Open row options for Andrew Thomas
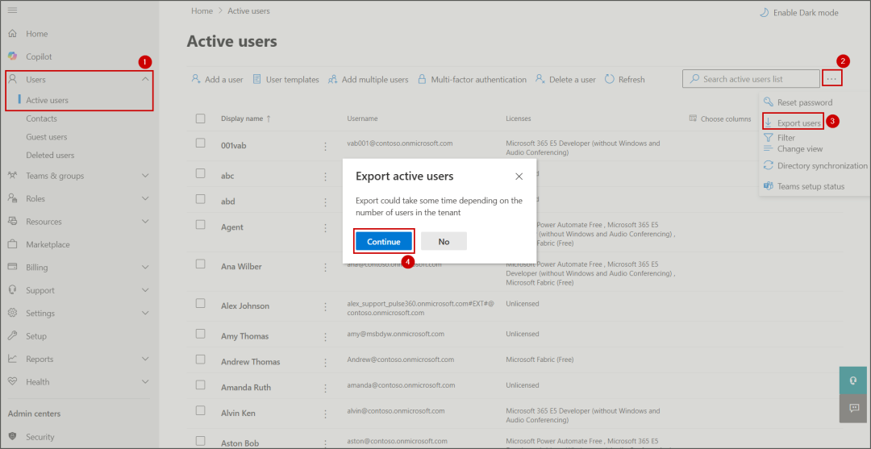 tap(326, 362)
